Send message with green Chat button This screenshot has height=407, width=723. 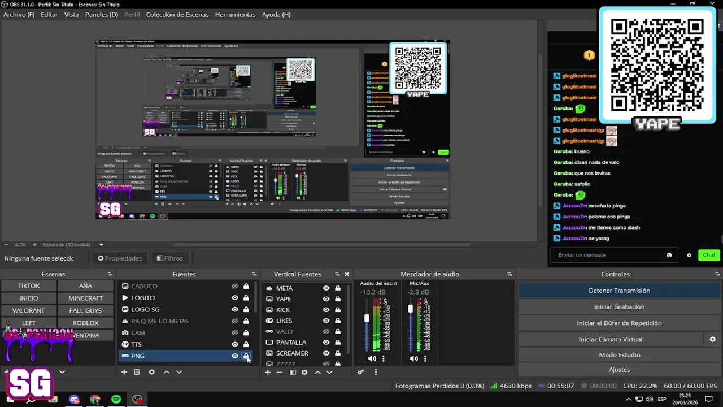click(x=709, y=255)
